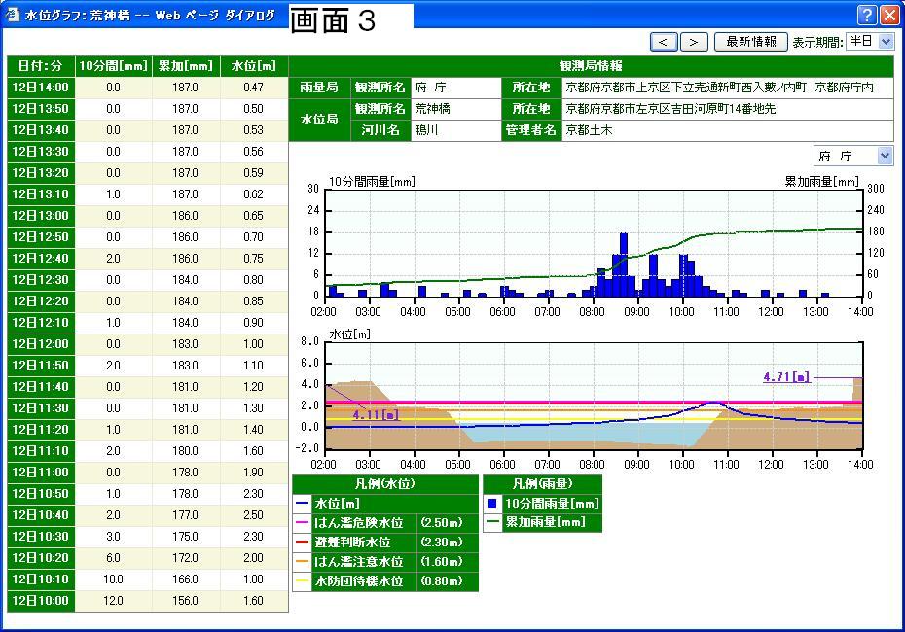Click the 4.11[m] label on water graph

click(x=376, y=415)
